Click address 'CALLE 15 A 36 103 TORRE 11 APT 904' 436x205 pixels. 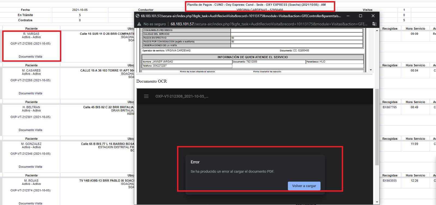[x=107, y=70]
